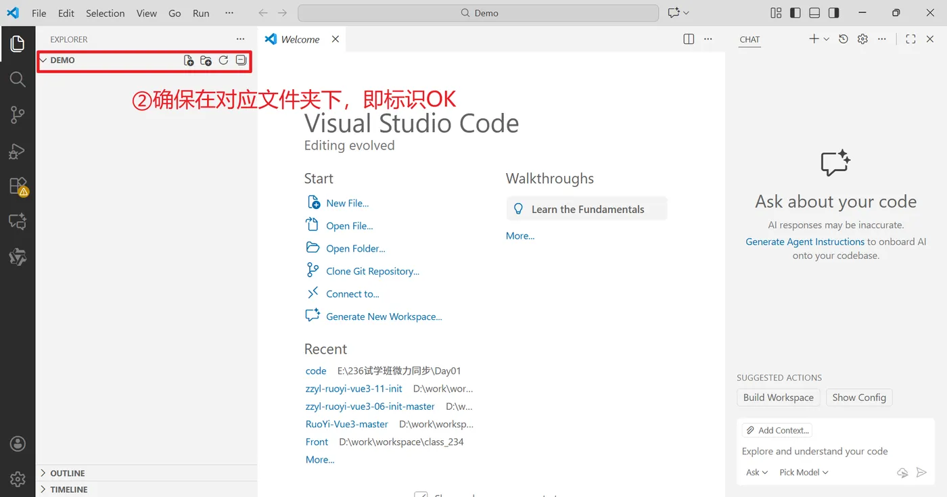Image resolution: width=947 pixels, height=497 pixels.
Task: Click the Open File... link
Action: point(349,226)
